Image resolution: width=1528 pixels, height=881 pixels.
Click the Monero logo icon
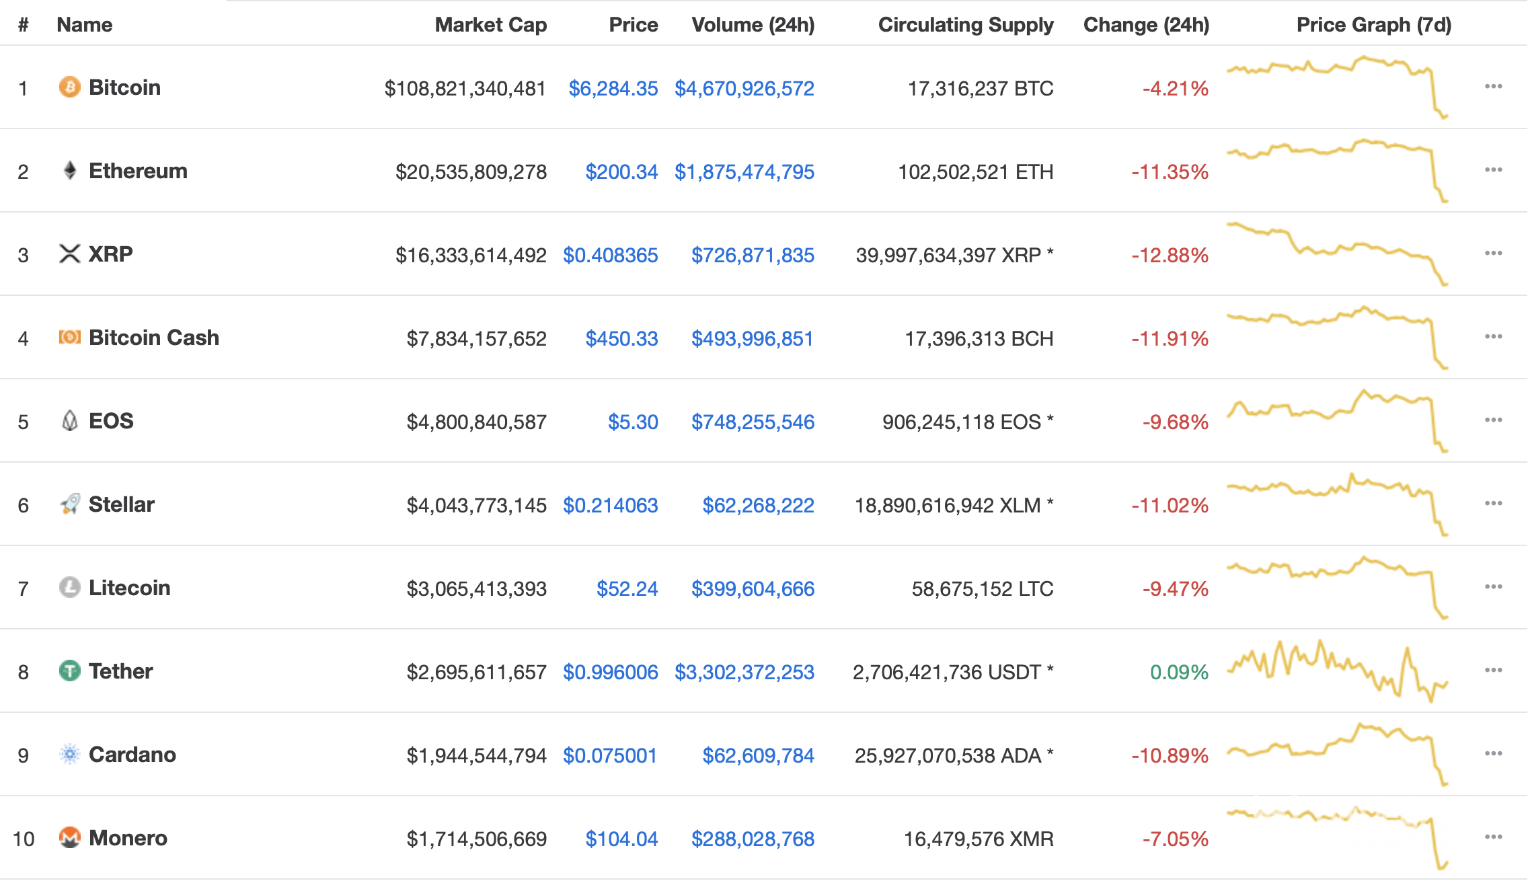(x=69, y=837)
